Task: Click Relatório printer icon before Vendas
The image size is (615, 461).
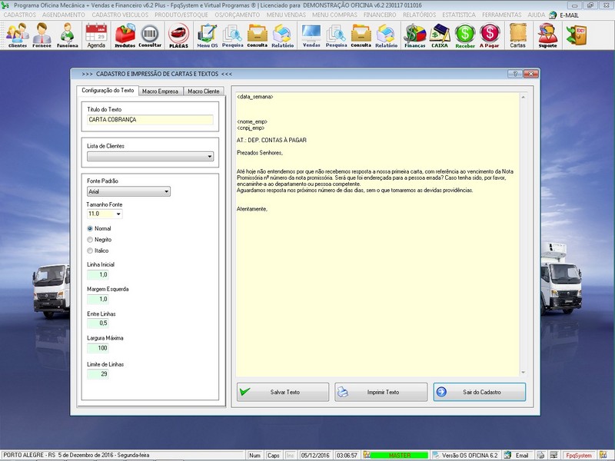Action: [x=282, y=35]
